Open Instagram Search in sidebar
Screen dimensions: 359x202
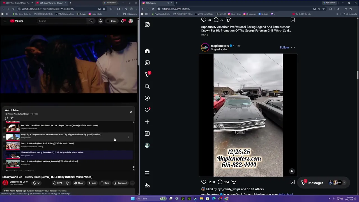coord(147,86)
